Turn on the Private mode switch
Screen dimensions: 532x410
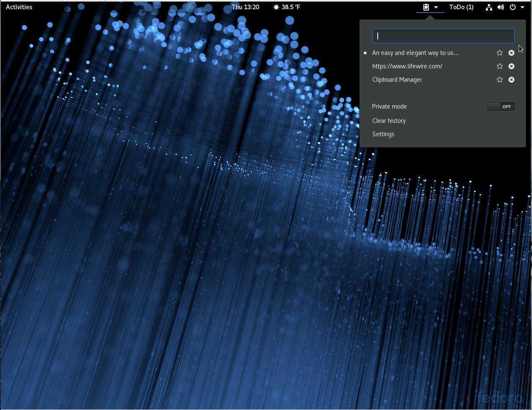[501, 106]
